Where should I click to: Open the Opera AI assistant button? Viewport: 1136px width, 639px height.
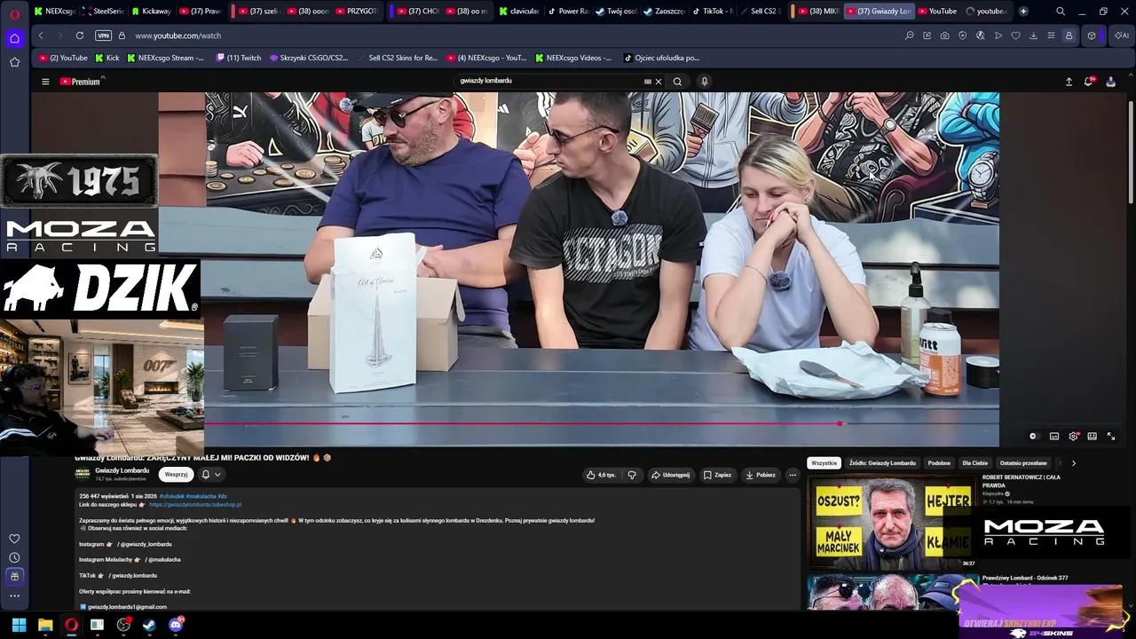point(1122,35)
